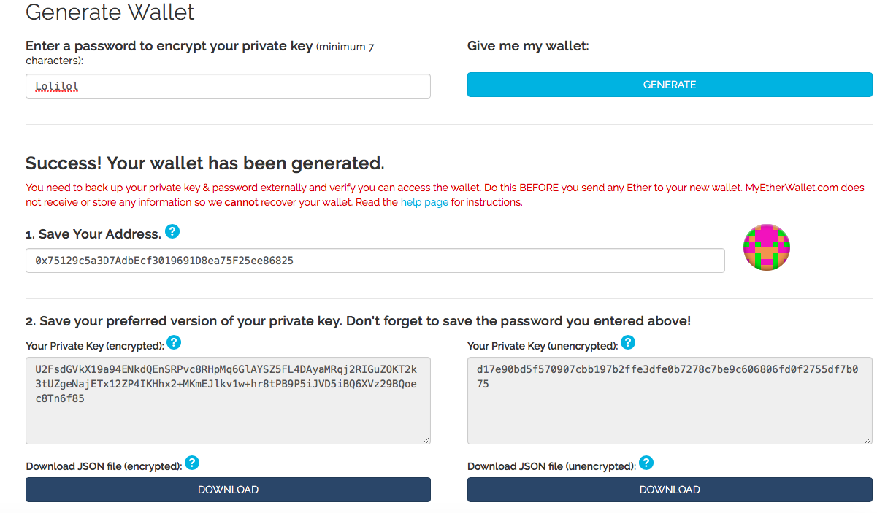Click the help icon beside Save Your Address

172,232
